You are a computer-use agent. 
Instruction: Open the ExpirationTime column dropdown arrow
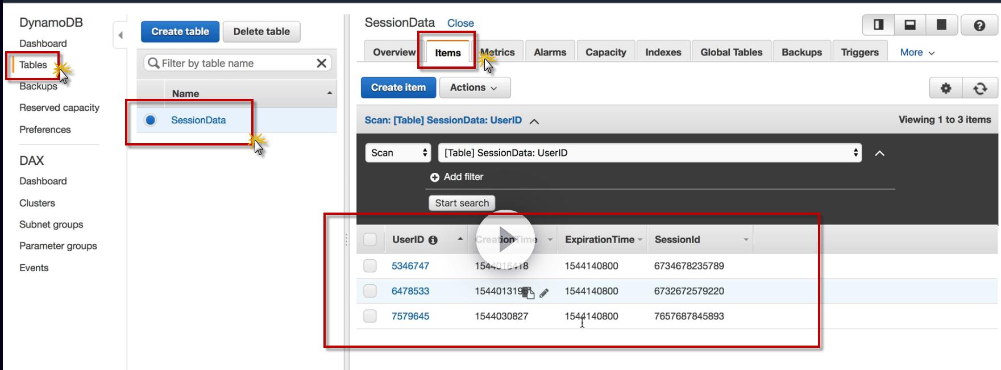point(640,240)
